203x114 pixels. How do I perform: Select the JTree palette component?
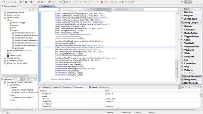(x=186, y=67)
